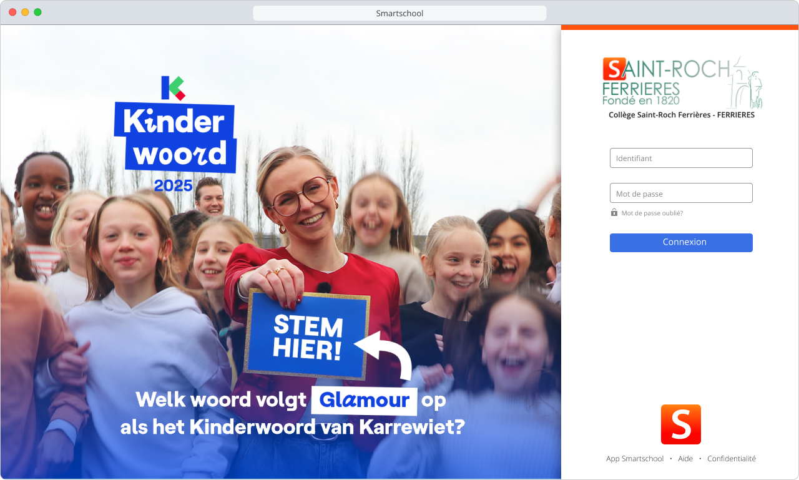799x480 pixels.
Task: Click the green window zoom button
Action: pos(37,12)
